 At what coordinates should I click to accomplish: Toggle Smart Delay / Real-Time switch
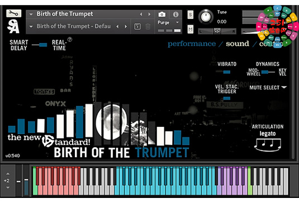coord(40,45)
